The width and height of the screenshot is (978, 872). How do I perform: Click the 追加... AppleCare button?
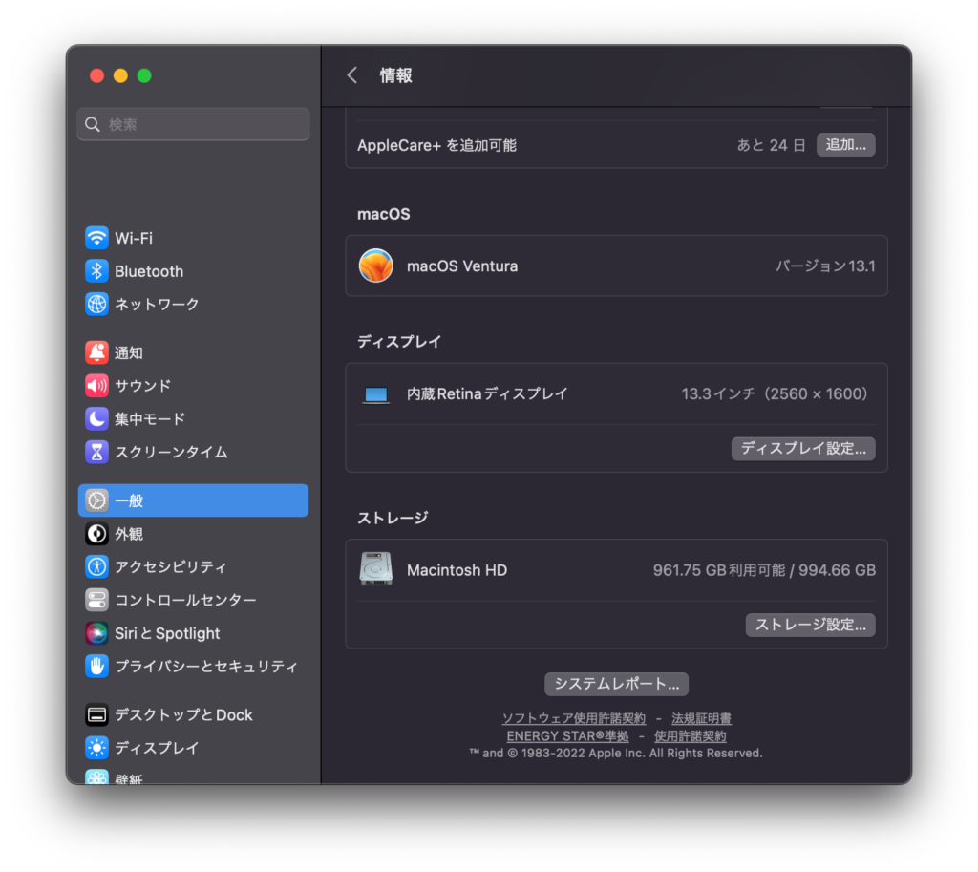click(846, 145)
